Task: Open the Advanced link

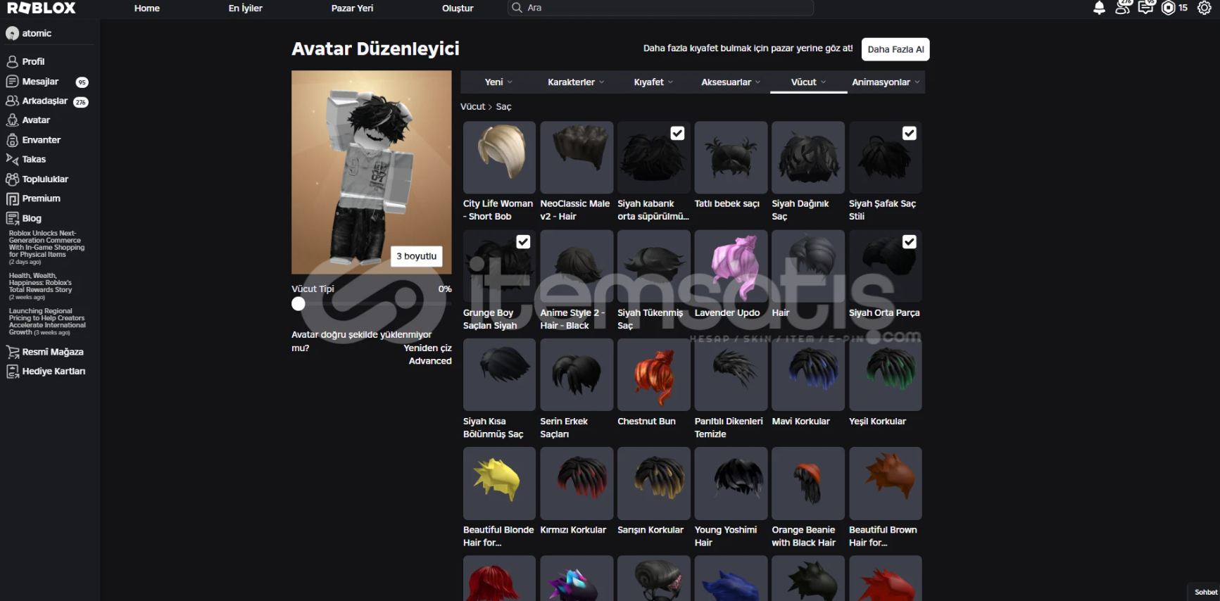Action: [x=430, y=361]
